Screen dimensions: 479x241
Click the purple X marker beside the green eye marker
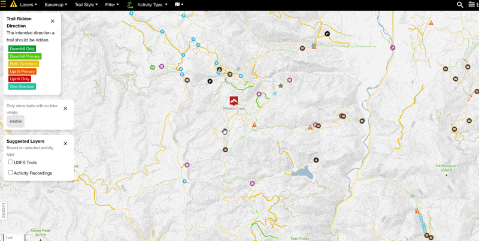[x=162, y=67]
